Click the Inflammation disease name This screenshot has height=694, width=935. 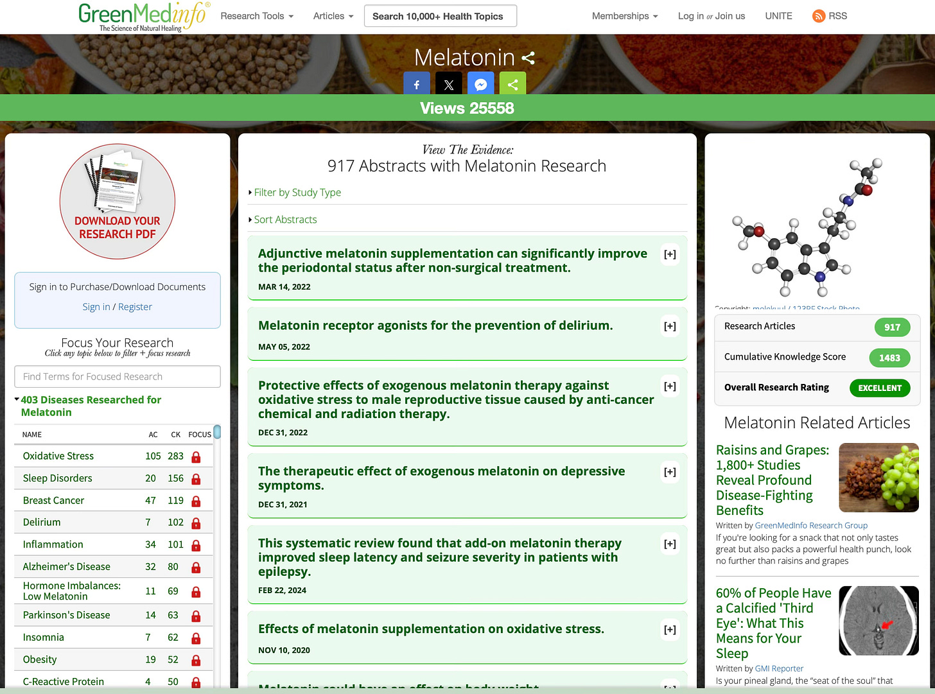point(53,544)
